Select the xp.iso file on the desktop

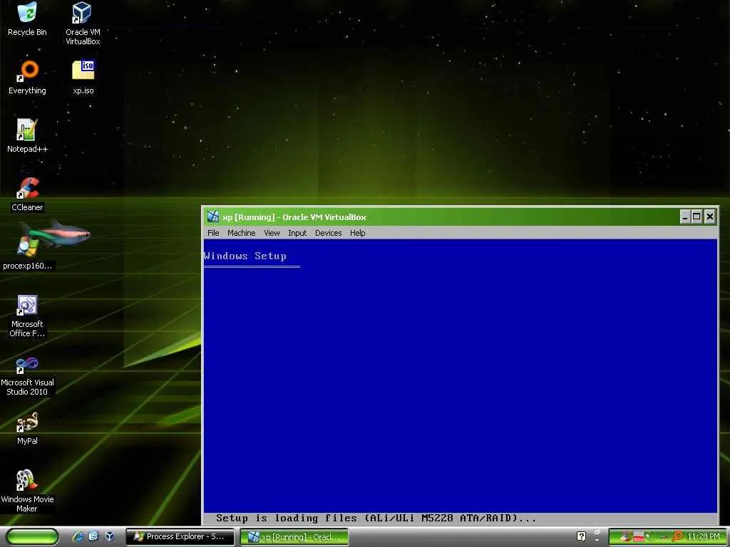[x=83, y=77]
